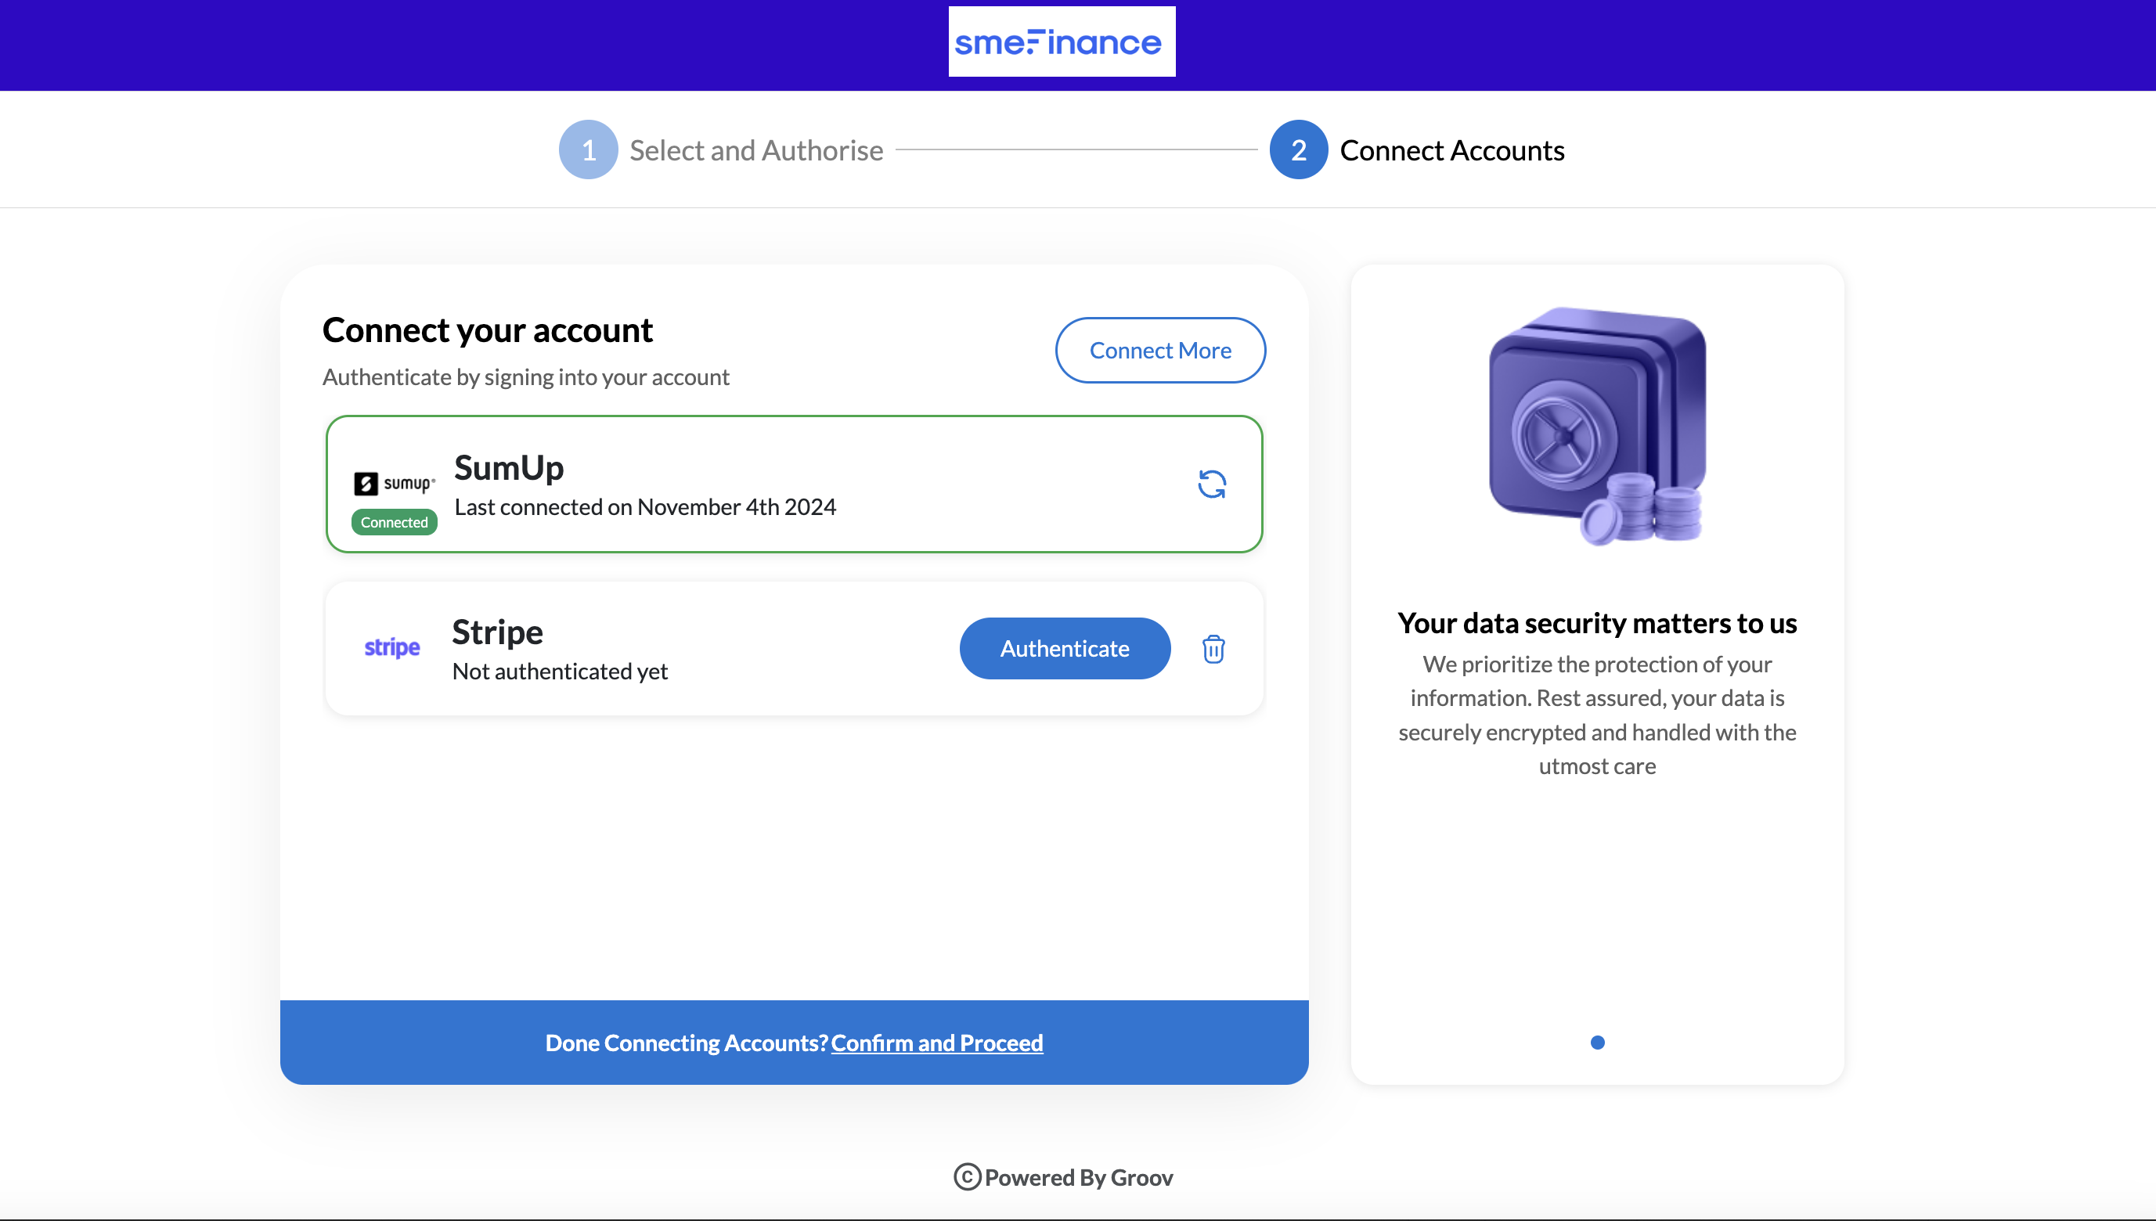Delete Stripe with the trash icon

click(x=1213, y=649)
